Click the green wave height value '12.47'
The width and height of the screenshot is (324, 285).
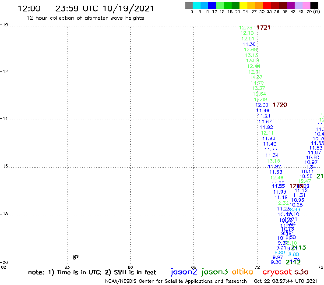coord(304,181)
